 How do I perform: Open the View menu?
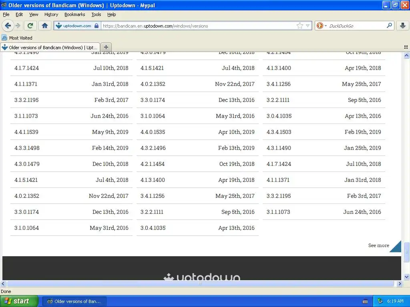pyautogui.click(x=34, y=14)
